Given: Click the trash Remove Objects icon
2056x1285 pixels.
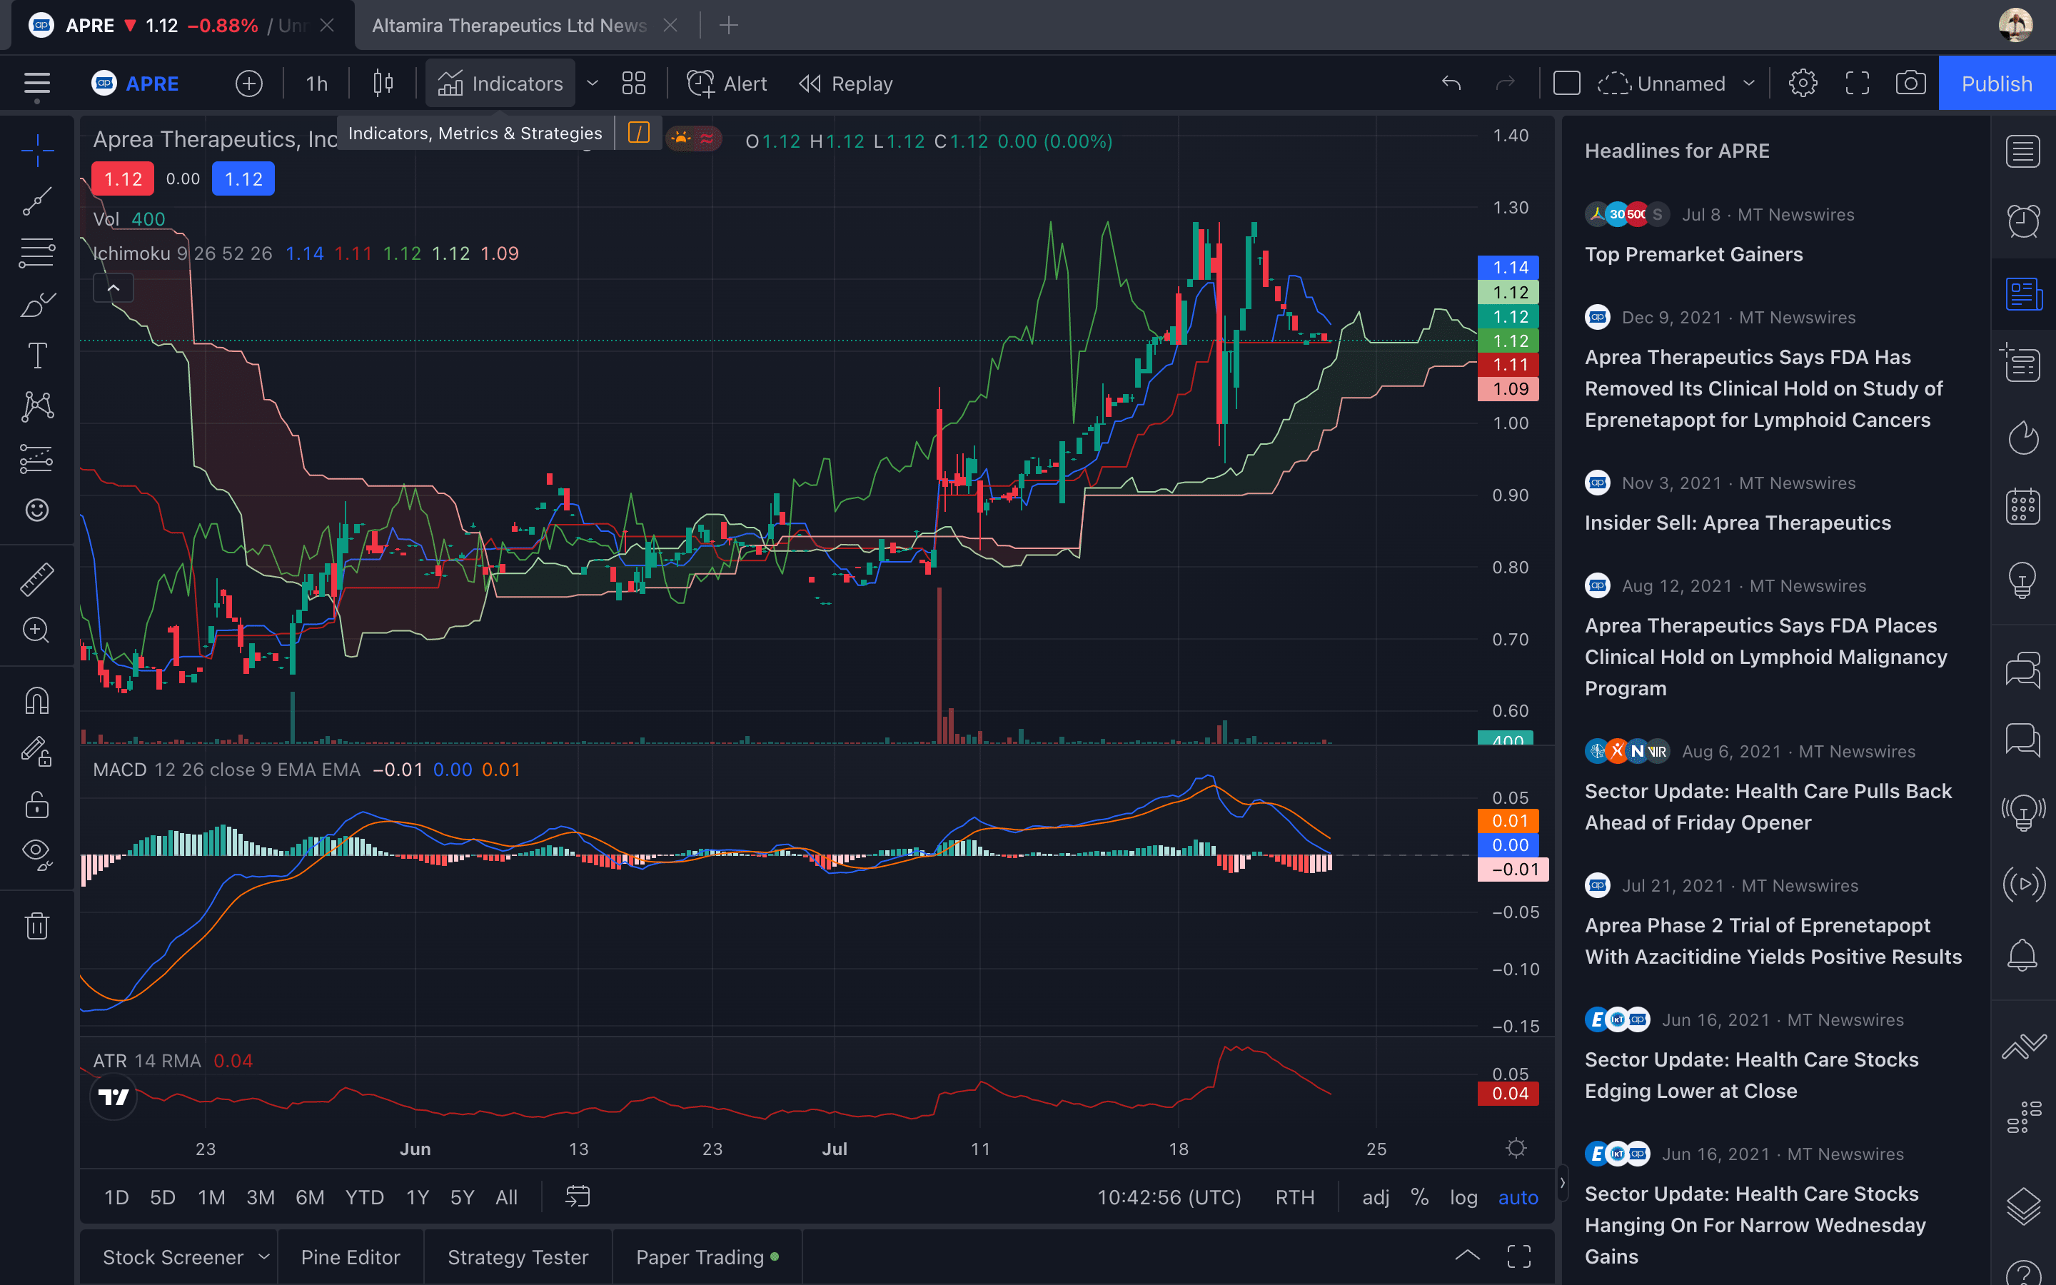Looking at the screenshot, I should coord(36,925).
